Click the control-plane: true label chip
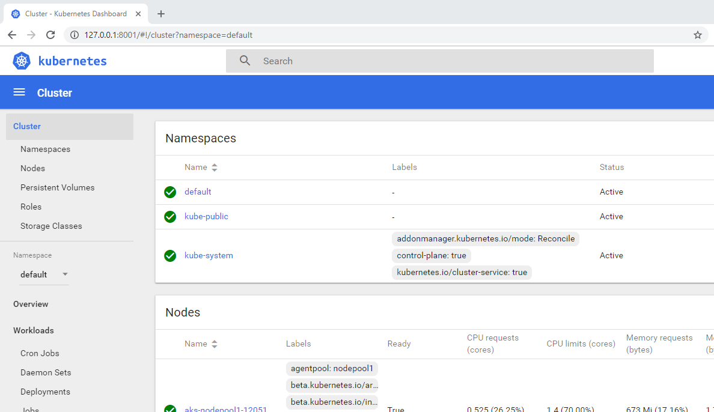The height and width of the screenshot is (412, 714). pos(431,255)
